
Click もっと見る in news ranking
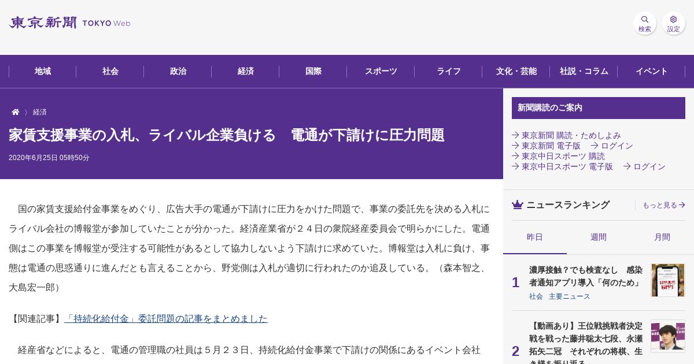click(664, 205)
